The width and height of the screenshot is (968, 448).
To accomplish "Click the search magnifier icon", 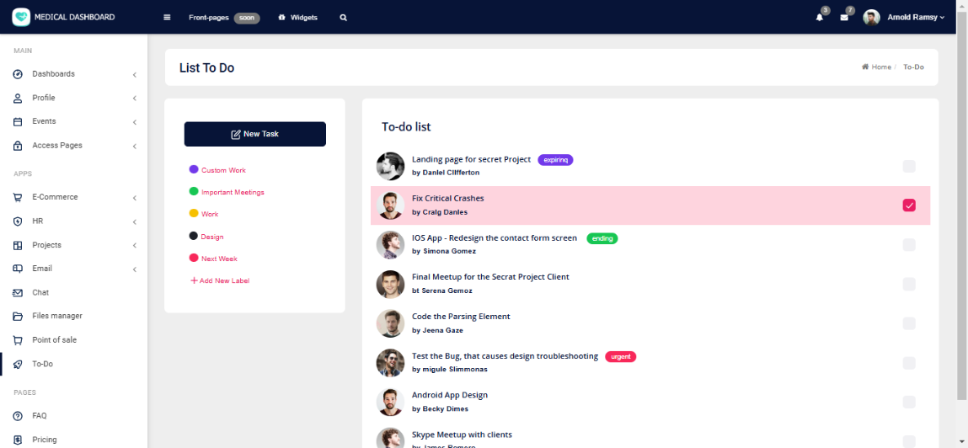I will coord(343,18).
